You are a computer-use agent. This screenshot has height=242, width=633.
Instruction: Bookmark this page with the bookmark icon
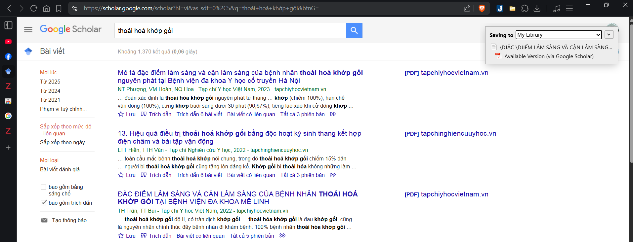click(x=59, y=8)
